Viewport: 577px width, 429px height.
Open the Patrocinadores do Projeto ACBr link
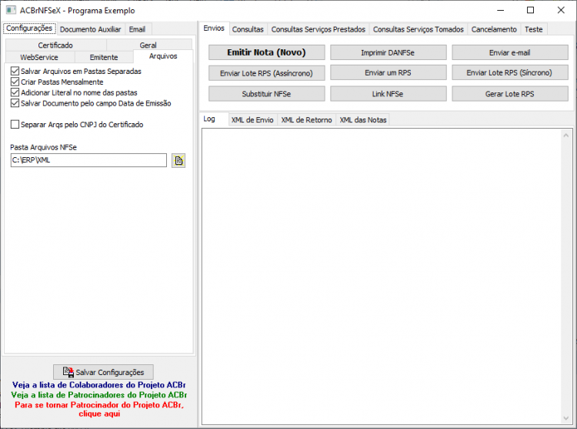99,395
